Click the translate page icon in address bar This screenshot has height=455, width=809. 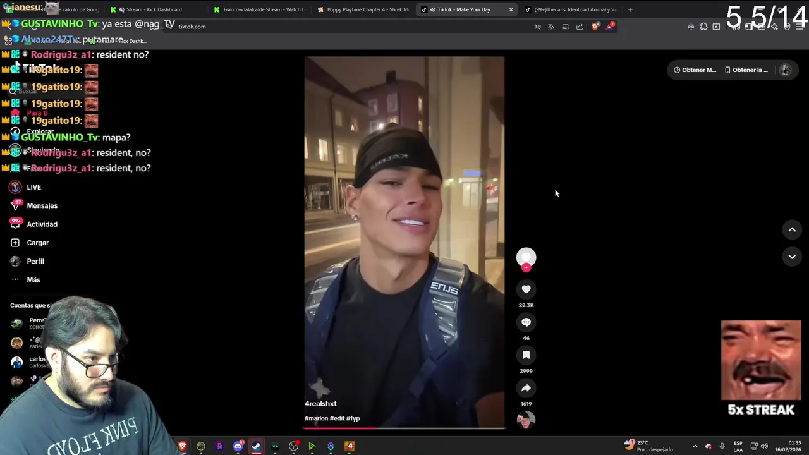coord(551,27)
